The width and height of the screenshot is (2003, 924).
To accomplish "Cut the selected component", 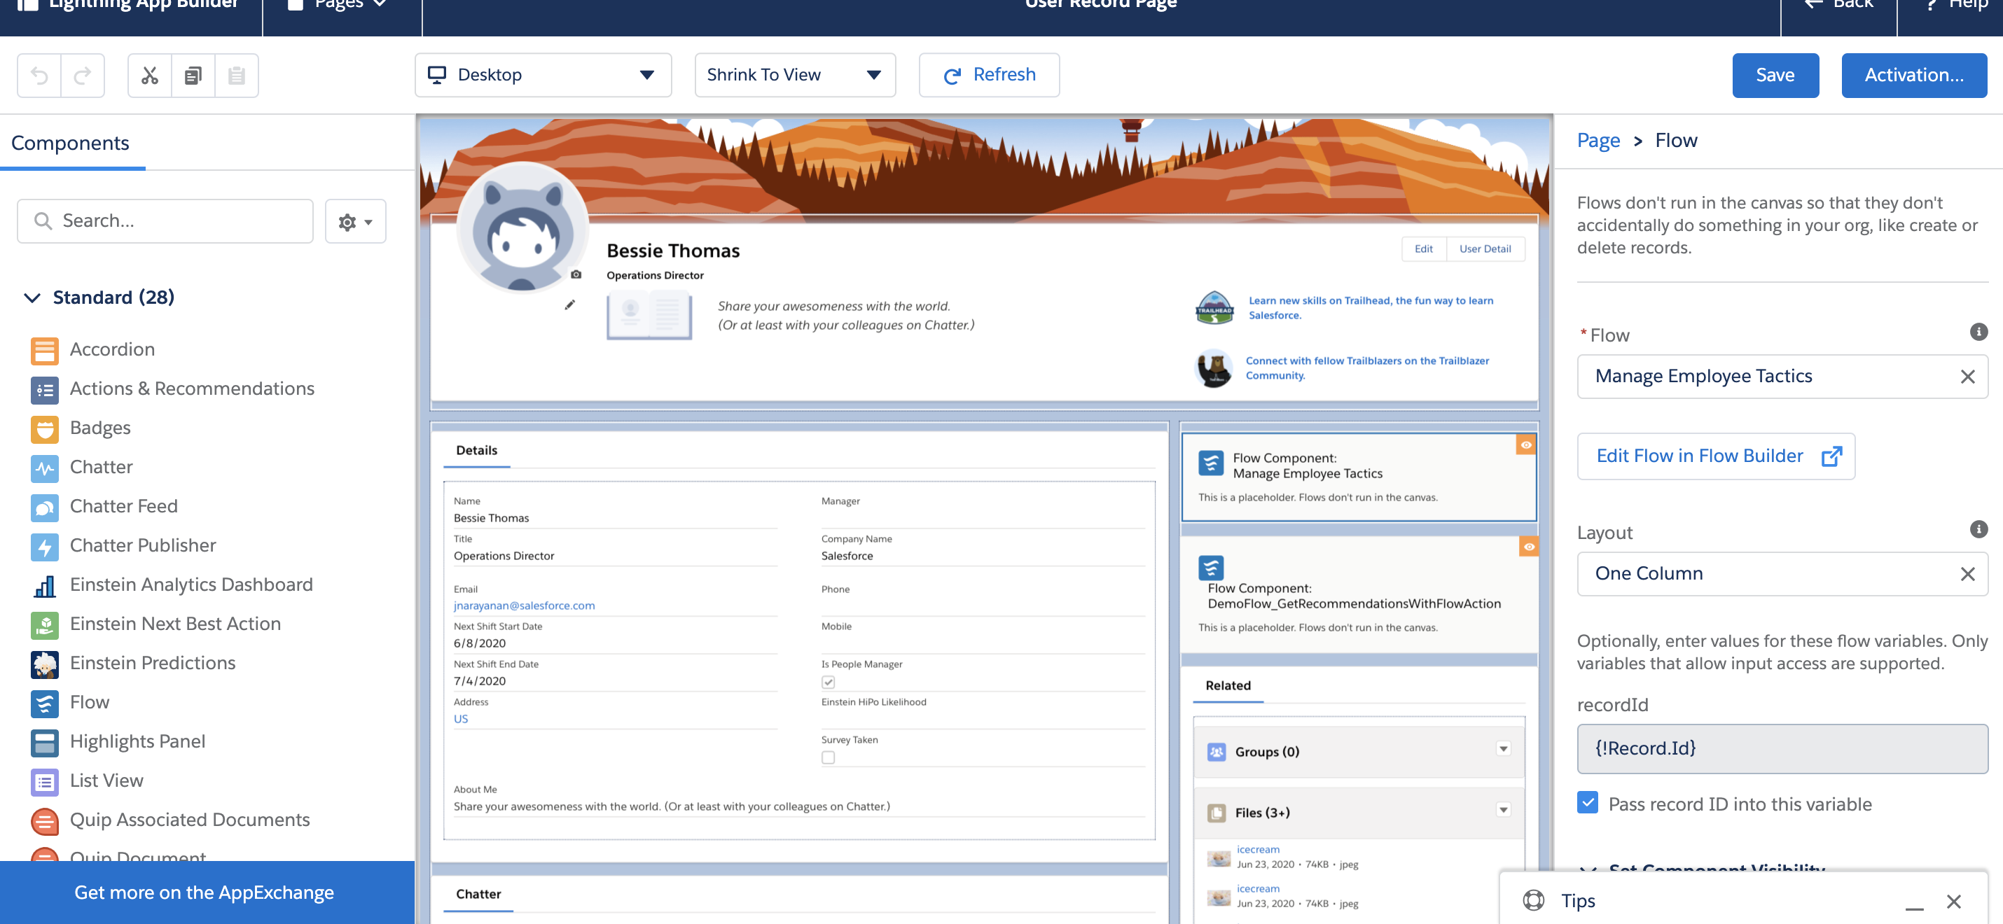I will pos(149,75).
